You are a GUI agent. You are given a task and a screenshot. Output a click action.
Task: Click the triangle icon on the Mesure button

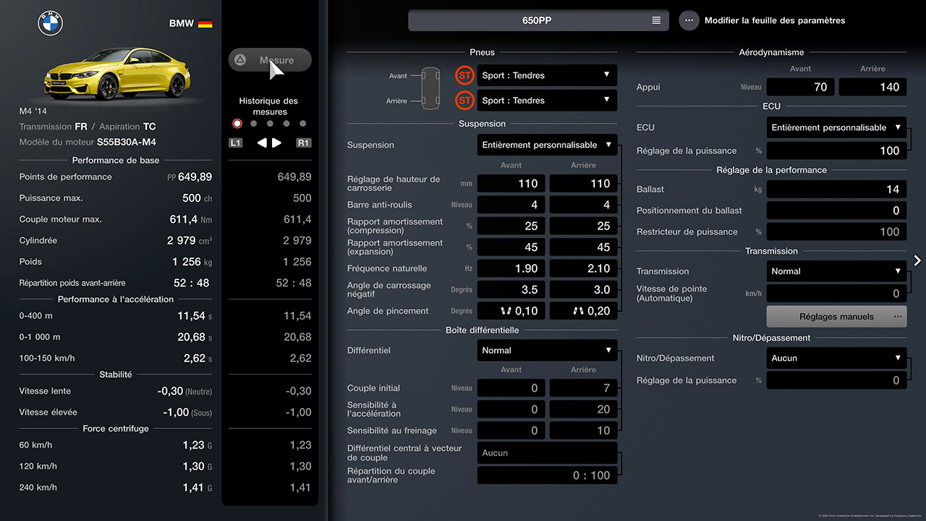click(240, 60)
